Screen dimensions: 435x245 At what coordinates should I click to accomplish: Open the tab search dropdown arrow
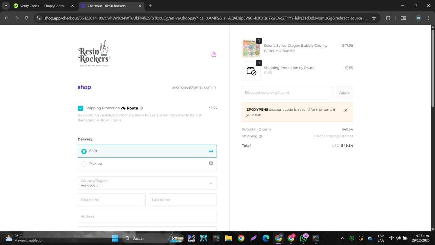pos(6,6)
